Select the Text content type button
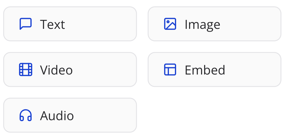The image size is (286, 140). pos(70,24)
